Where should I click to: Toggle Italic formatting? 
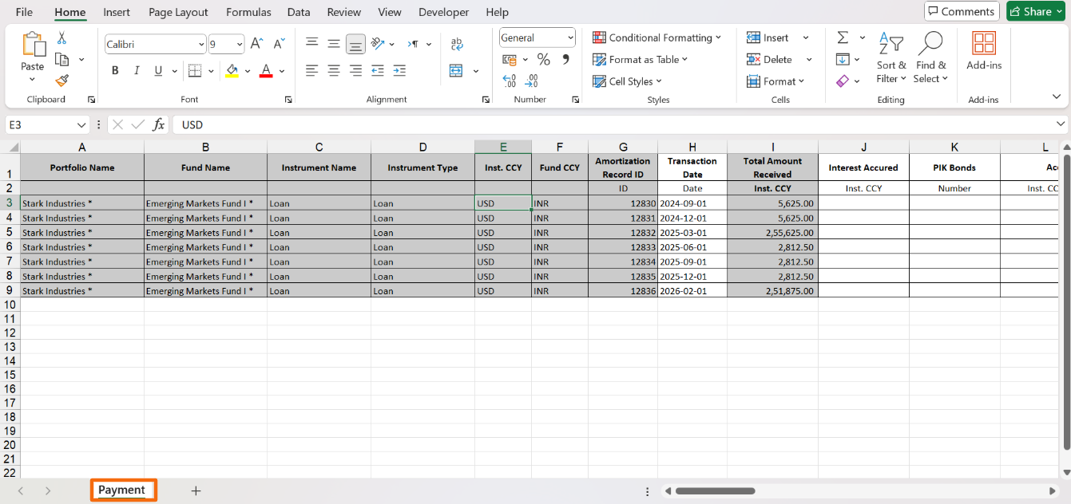[x=137, y=71]
